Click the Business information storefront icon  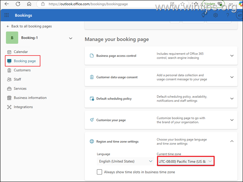click(x=9, y=98)
